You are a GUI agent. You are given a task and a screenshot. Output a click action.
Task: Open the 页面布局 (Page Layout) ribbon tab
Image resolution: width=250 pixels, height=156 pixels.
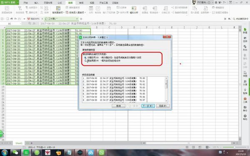[x=48, y=3]
